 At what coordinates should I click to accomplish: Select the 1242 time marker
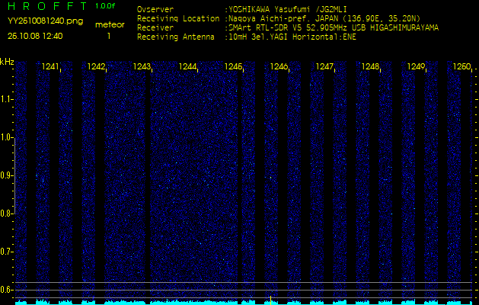coord(97,67)
